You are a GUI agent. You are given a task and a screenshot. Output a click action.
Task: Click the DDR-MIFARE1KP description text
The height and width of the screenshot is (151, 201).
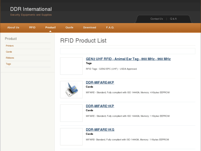tap(128, 116)
